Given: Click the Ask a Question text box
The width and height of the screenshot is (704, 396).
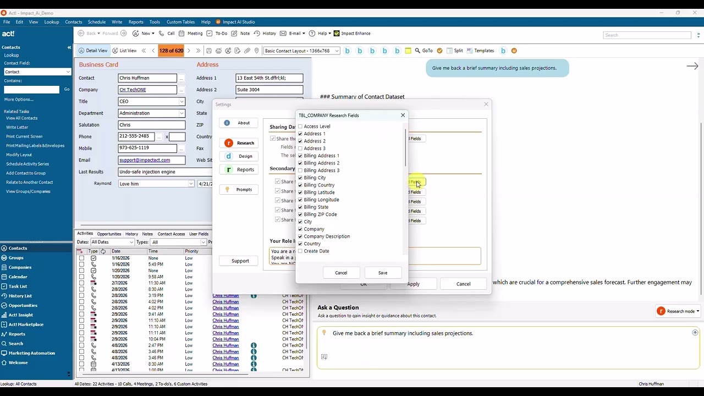Looking at the screenshot, I should pos(509,348).
